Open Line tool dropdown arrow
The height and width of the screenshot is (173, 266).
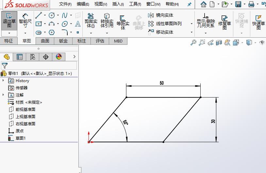(45, 15)
